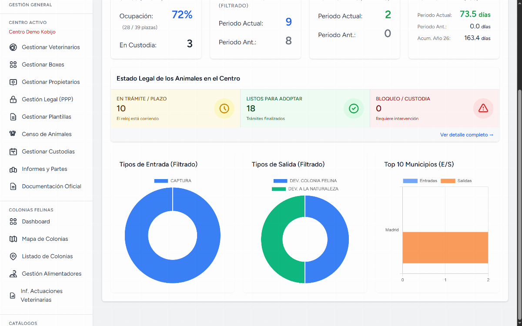Viewport: 522px width, 326px height.
Task: Click the Gestionar Custodias calendar icon
Action: (x=13, y=152)
